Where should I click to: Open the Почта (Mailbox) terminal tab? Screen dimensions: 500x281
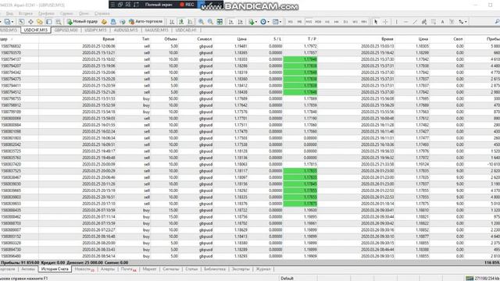pyautogui.click(x=128, y=269)
